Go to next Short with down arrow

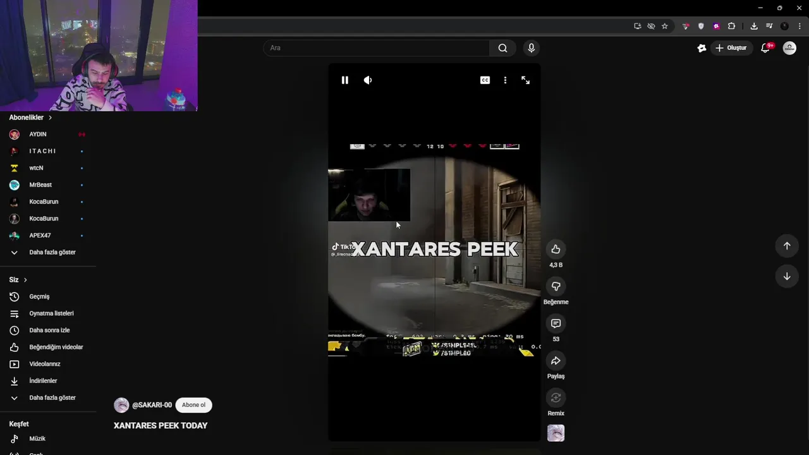point(787,276)
